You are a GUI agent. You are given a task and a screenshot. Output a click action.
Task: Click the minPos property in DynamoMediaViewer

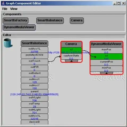(x=106, y=69)
